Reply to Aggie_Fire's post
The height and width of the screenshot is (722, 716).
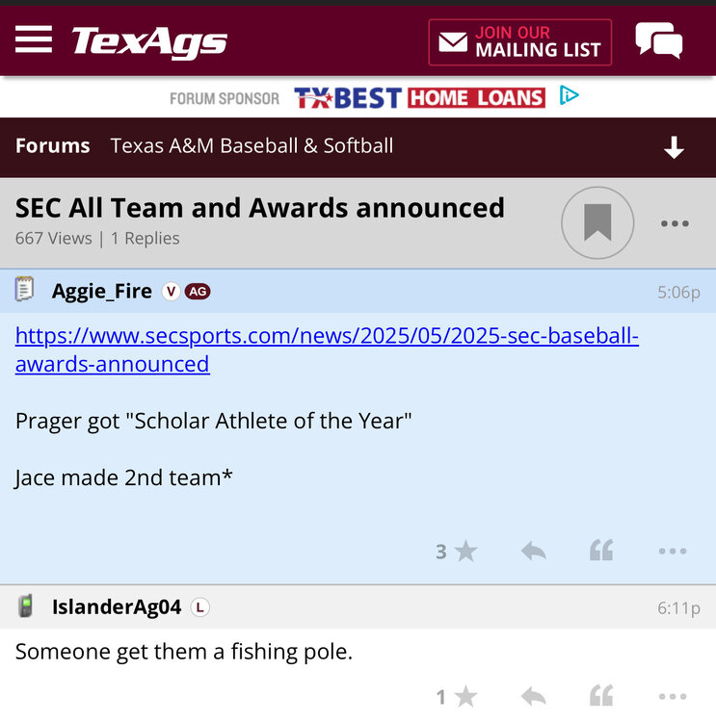click(533, 552)
